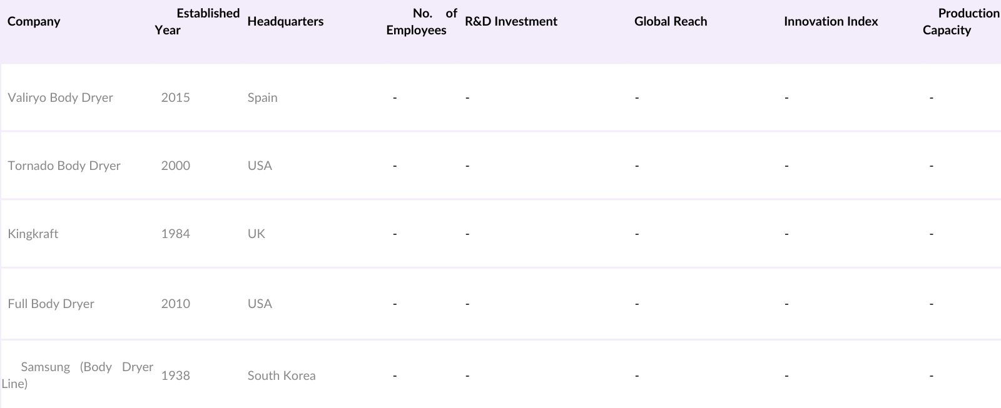Click USA in the Tornado row

(x=260, y=166)
